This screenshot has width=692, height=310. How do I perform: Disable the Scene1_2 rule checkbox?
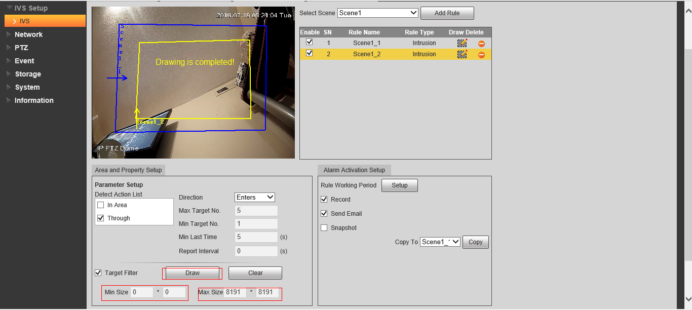(x=310, y=53)
